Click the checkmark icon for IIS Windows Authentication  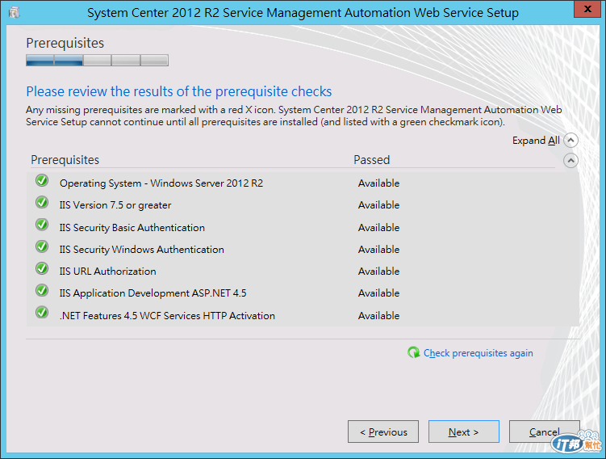point(42,247)
